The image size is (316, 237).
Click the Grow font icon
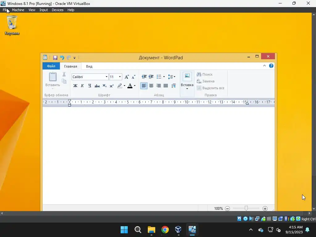pyautogui.click(x=127, y=77)
